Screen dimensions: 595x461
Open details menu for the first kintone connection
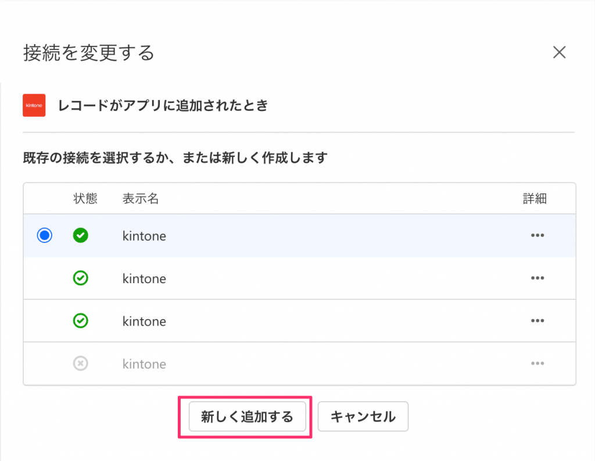coord(537,235)
